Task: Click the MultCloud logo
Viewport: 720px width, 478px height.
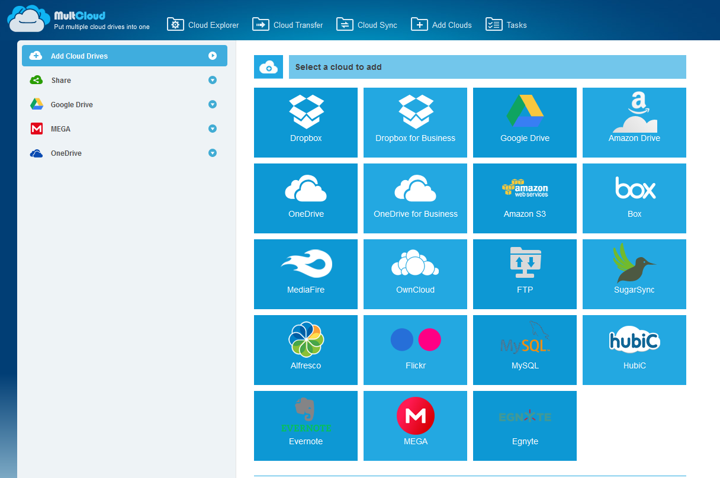Action: click(x=78, y=18)
